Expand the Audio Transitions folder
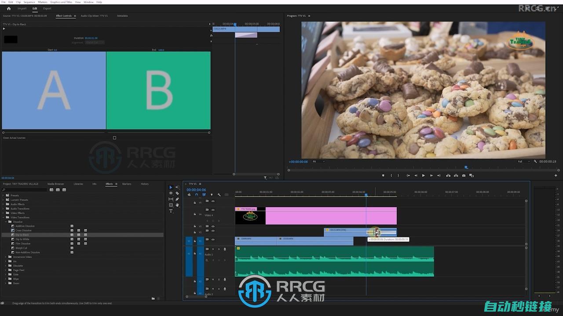Screen dimensions: 563x316 [x=4, y=208]
